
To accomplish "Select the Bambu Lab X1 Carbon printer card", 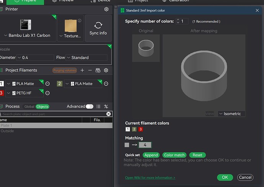I will pos(28,28).
